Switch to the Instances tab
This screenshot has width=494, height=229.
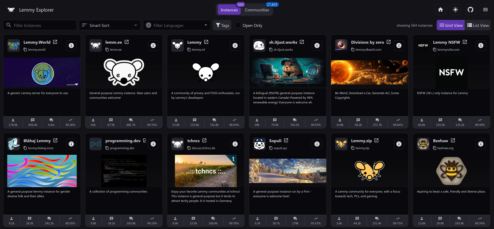click(x=229, y=10)
